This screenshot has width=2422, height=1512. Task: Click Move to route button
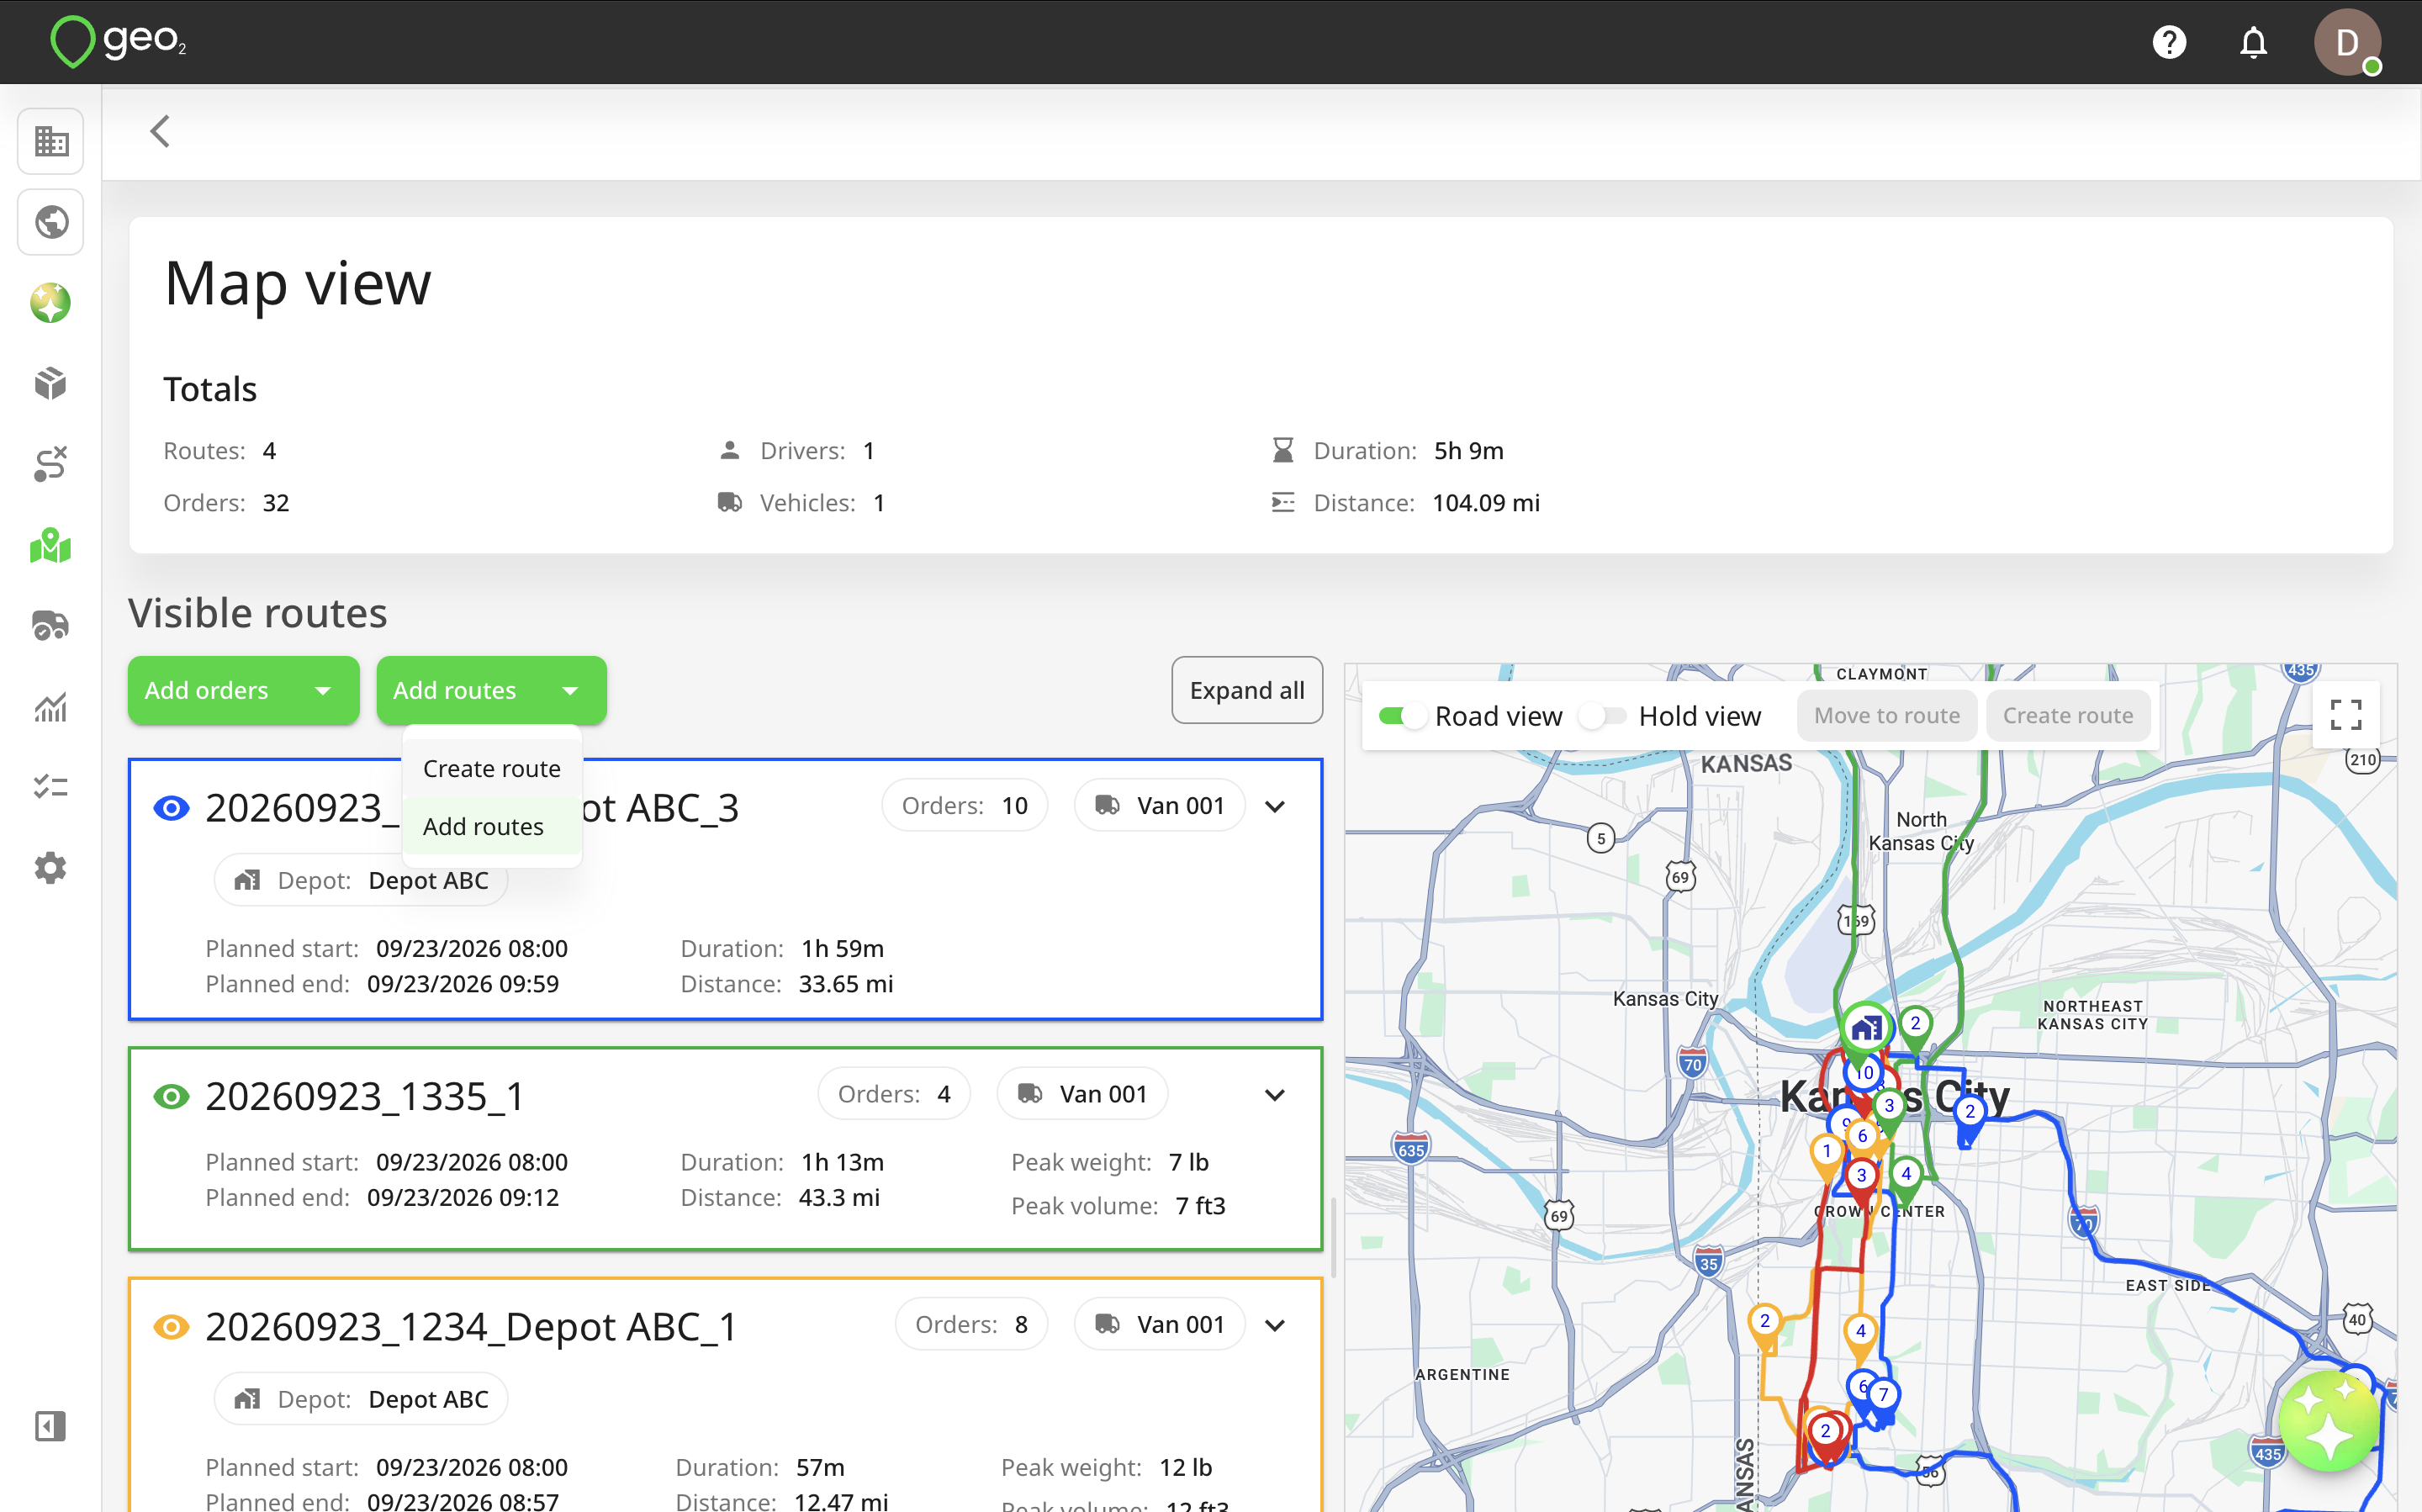[1886, 716]
